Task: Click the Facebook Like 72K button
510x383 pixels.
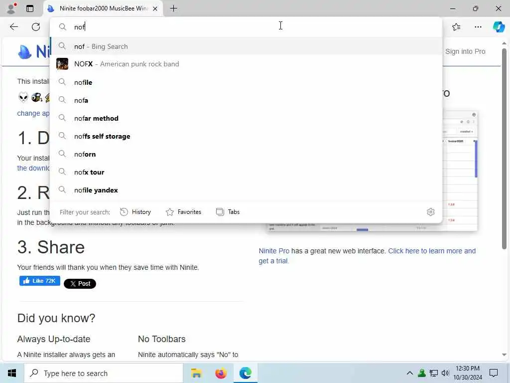Action: tap(40, 281)
